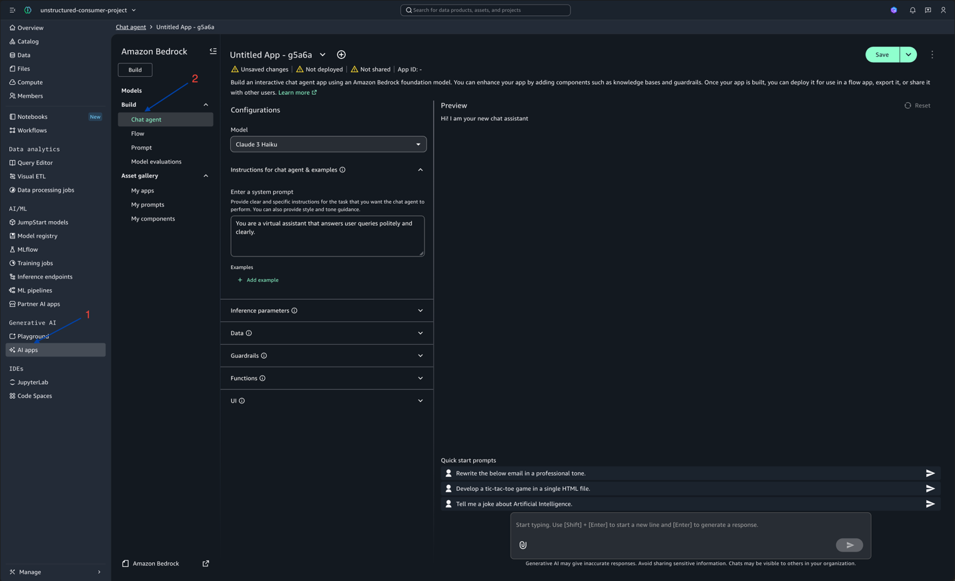Expand the Guardrails section
This screenshot has width=955, height=581.
420,356
